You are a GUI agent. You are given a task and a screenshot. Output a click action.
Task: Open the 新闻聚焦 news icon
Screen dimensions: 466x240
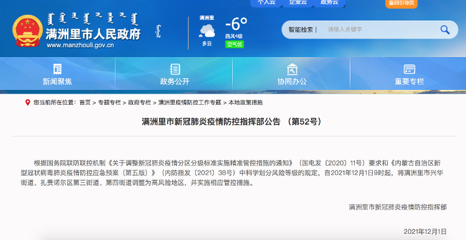(57, 69)
